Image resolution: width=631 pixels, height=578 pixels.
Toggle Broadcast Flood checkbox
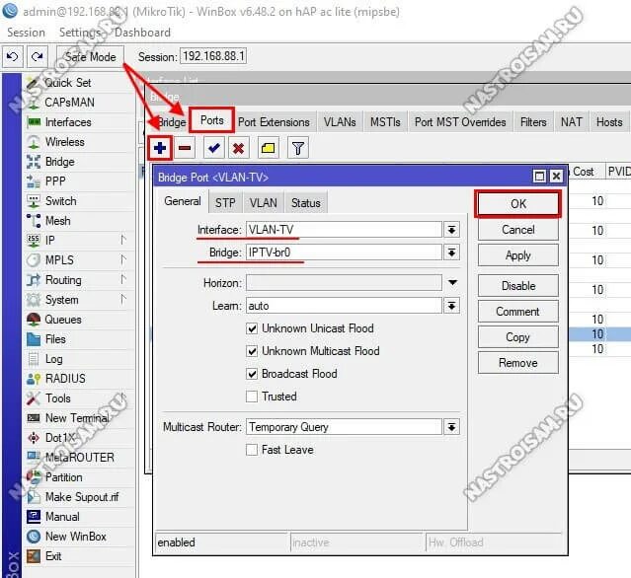252,374
